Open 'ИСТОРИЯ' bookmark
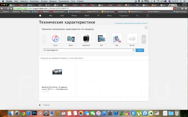188x117 pixels. click(x=26, y=12)
